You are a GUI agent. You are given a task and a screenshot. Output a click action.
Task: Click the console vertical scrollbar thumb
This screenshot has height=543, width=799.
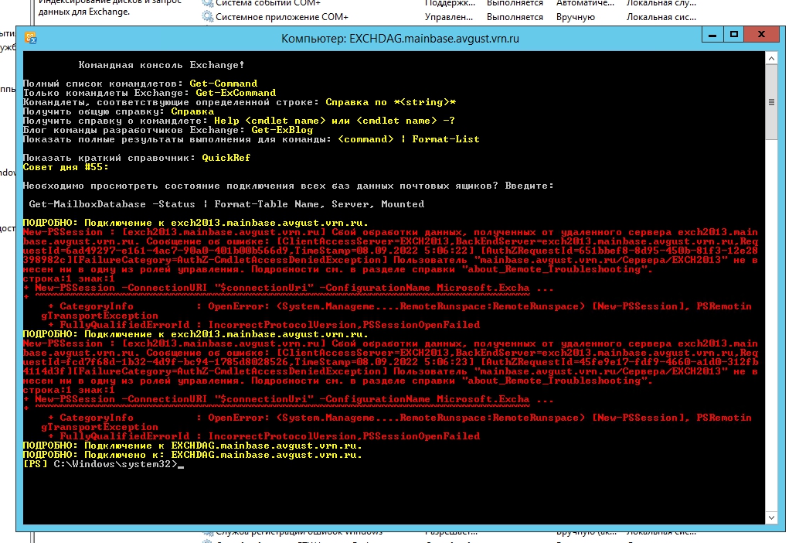771,102
